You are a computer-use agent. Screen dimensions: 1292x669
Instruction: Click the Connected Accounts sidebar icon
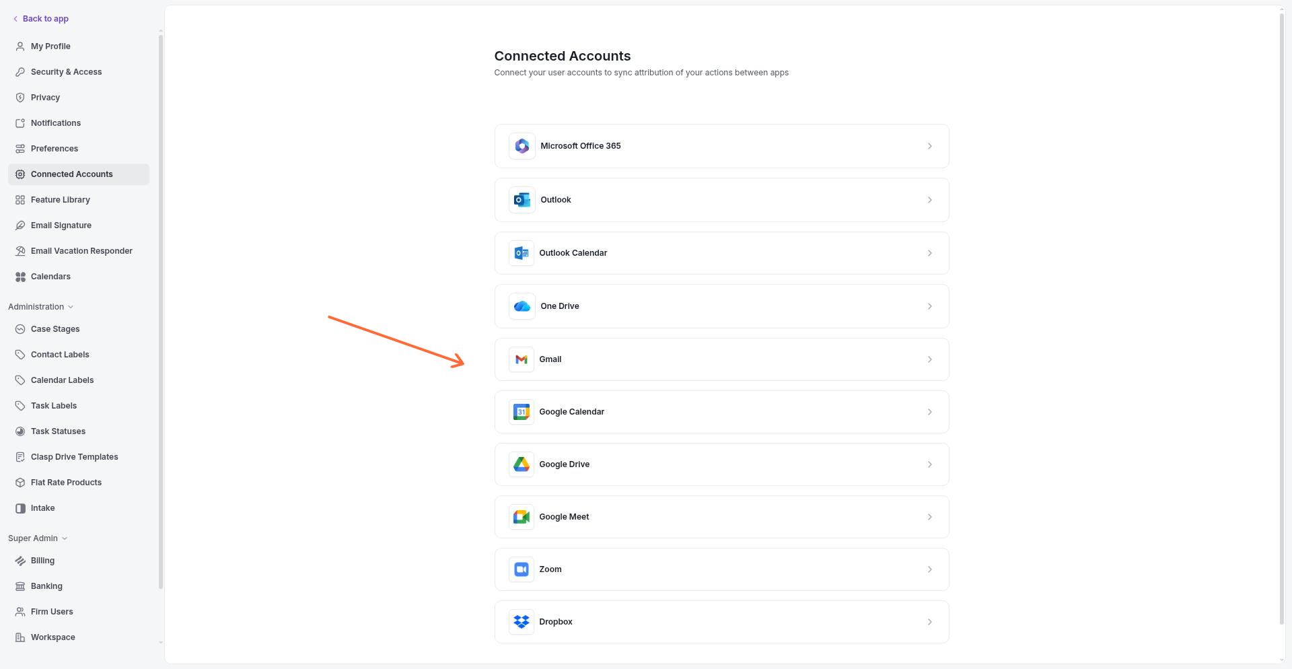[20, 174]
